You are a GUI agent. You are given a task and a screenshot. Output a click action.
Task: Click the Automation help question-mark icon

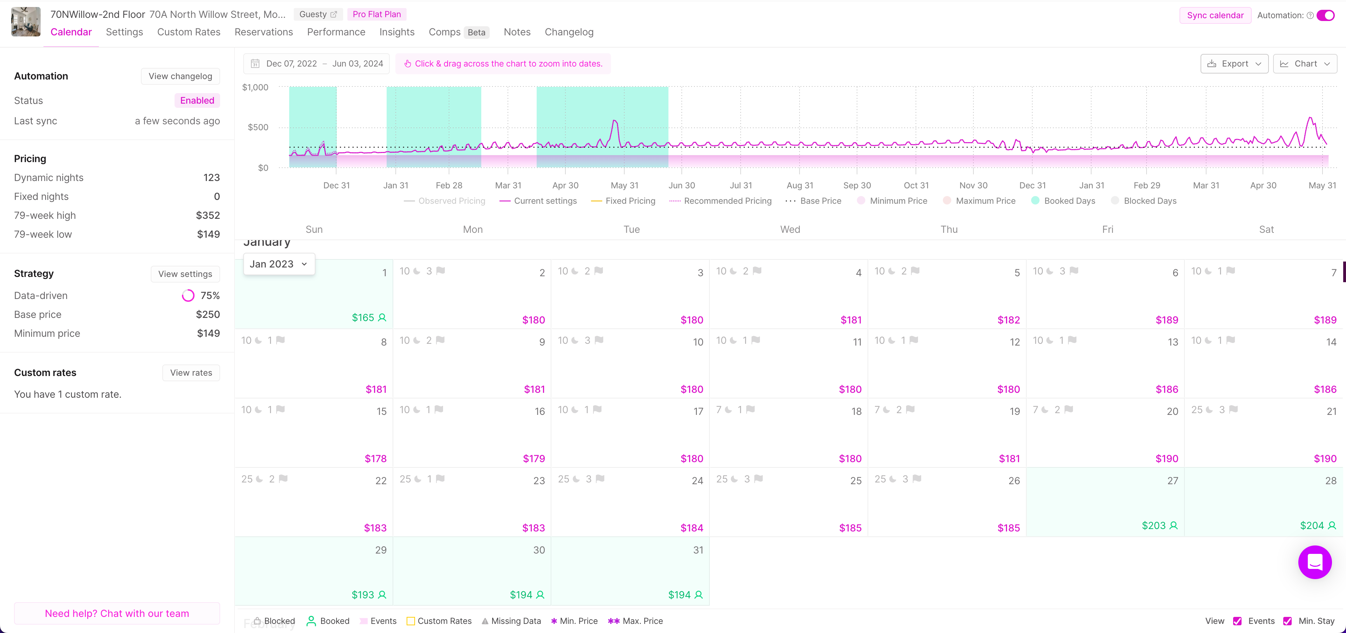(1310, 16)
